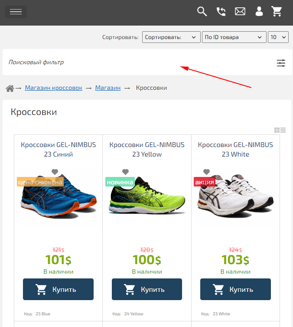Viewport: 293px width, 327px height.
Task: Open the yellow sneaker product image
Action: pos(147,202)
